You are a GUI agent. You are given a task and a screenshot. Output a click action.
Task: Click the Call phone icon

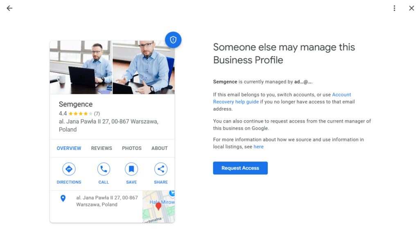(x=104, y=169)
